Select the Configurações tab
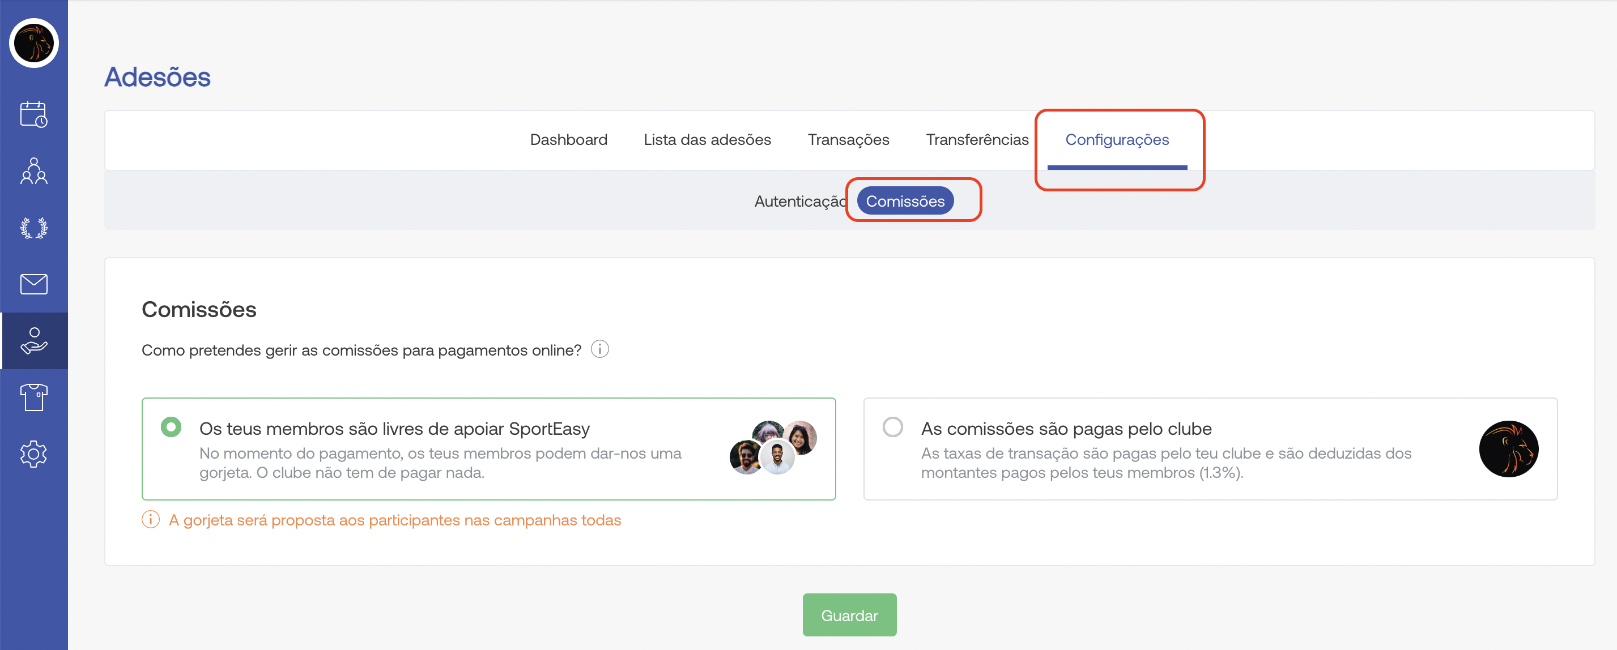Viewport: 1617px width, 650px height. 1117,139
